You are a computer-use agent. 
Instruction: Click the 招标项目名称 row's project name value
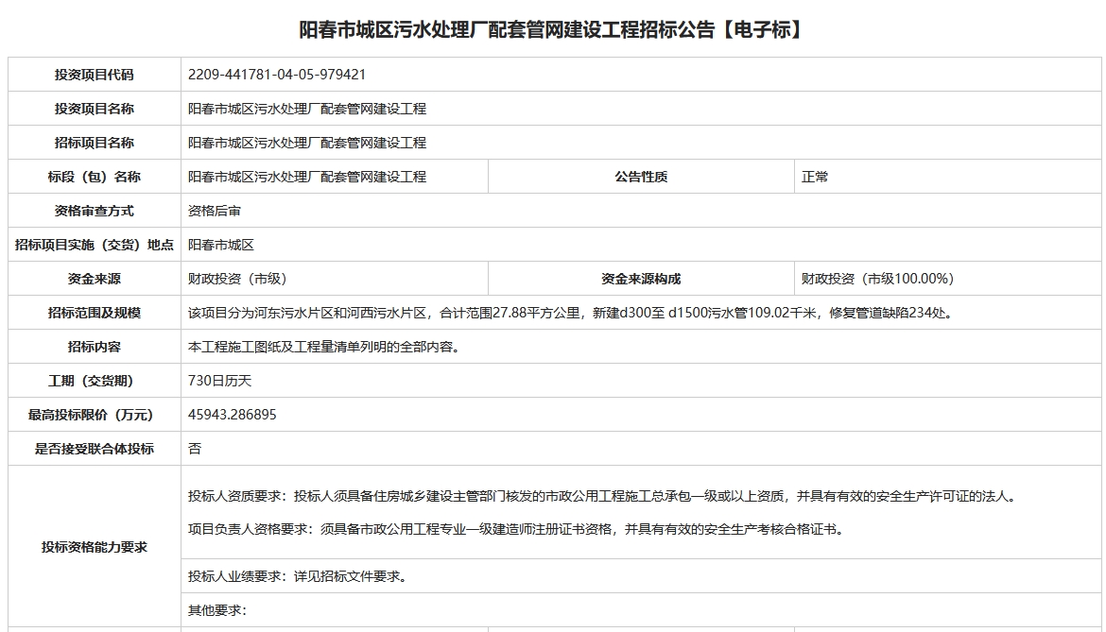(x=307, y=143)
